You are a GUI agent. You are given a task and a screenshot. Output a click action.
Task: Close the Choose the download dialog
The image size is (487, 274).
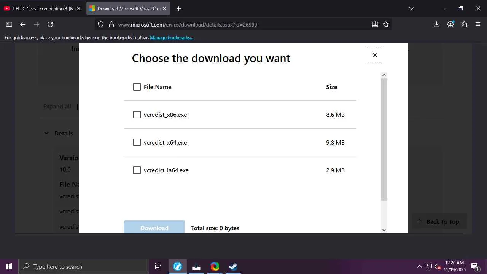(375, 55)
